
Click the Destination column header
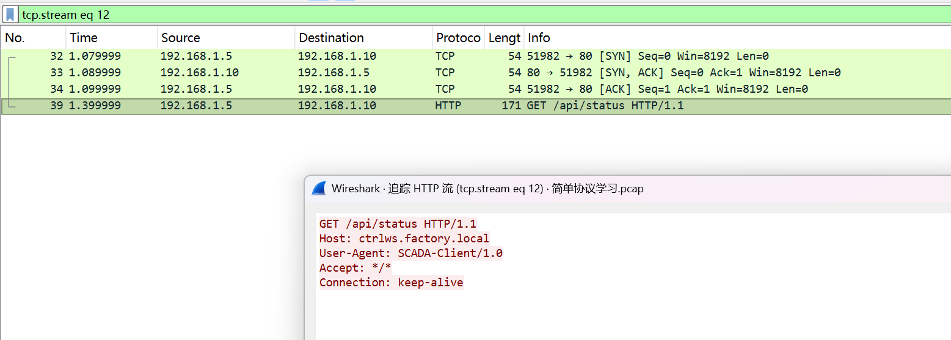pos(331,38)
